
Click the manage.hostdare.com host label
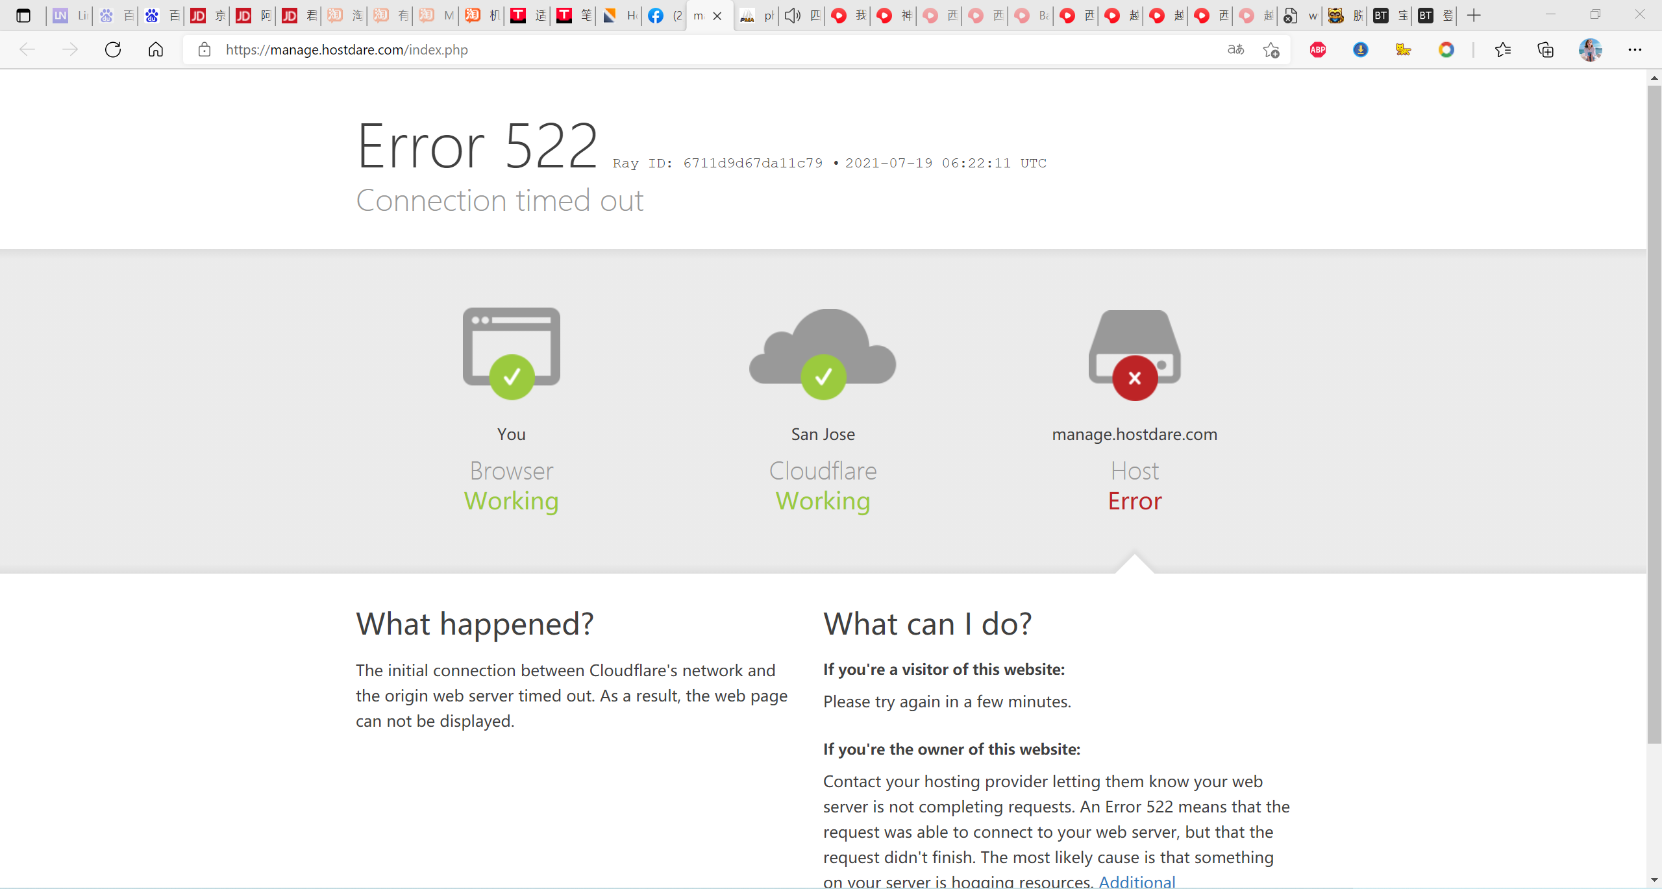pos(1135,434)
